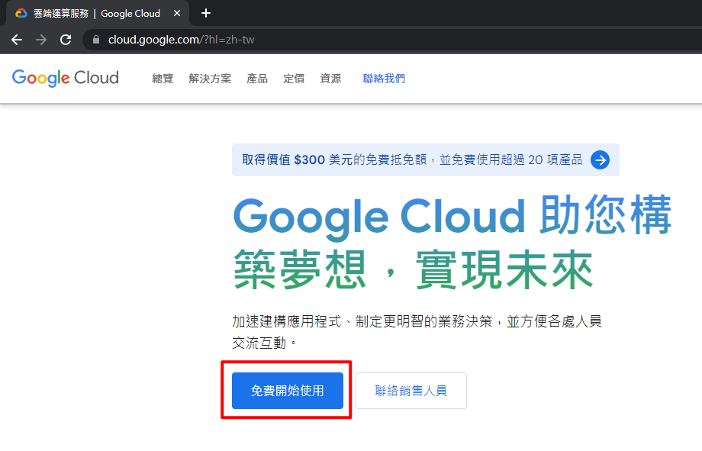The image size is (702, 451).
Task: Open the 資源 navigation menu
Action: [x=330, y=79]
